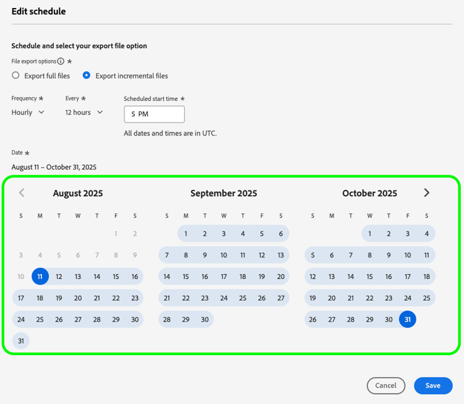The height and width of the screenshot is (404, 464).
Task: Select October 31 end date
Action: coord(408,319)
